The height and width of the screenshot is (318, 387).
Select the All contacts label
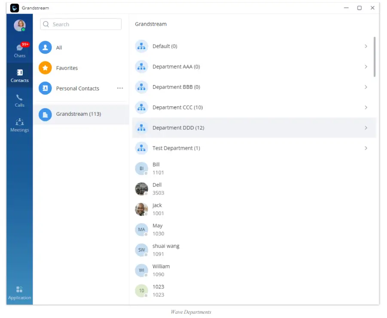pyautogui.click(x=59, y=48)
